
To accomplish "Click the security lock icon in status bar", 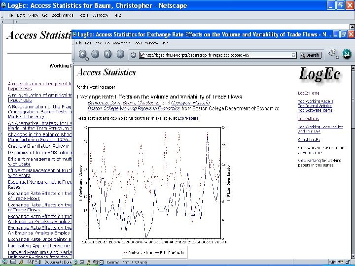I will pyautogui.click(x=349, y=262).
